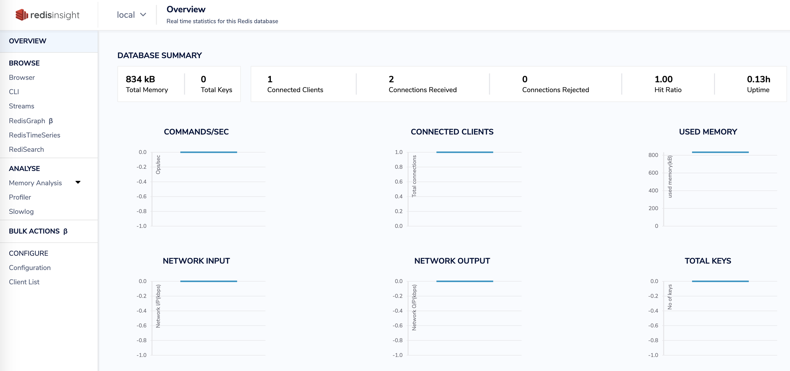790x371 pixels.
Task: Click the Memory Analysis menu label
Action: [x=35, y=183]
